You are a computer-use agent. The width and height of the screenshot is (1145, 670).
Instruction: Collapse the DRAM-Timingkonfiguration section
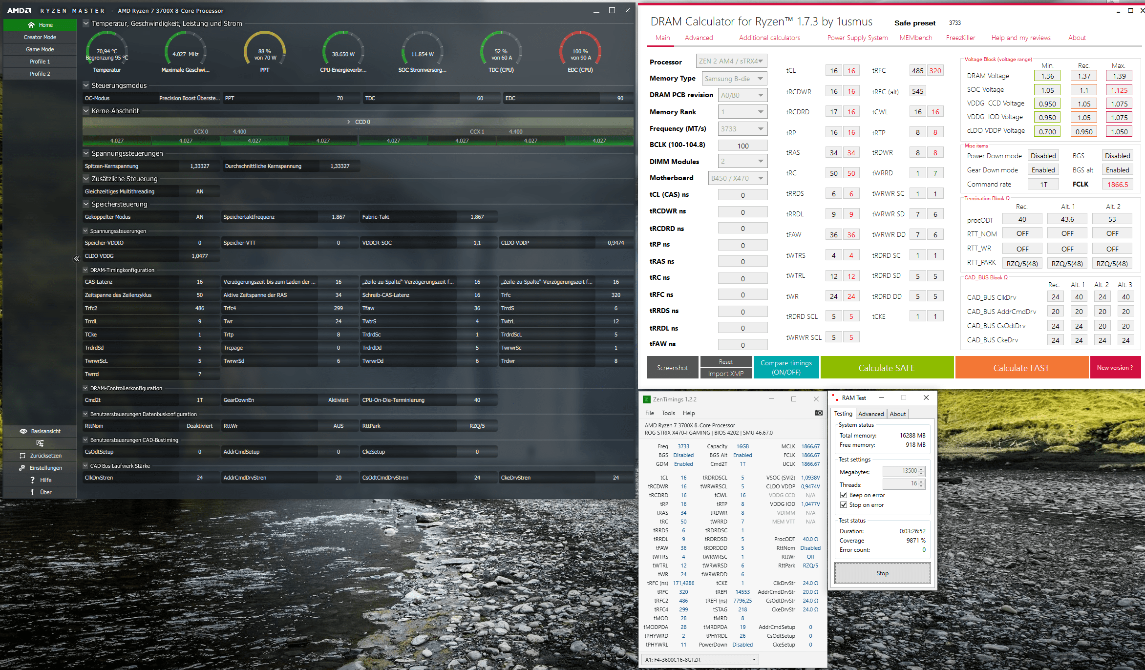click(85, 270)
